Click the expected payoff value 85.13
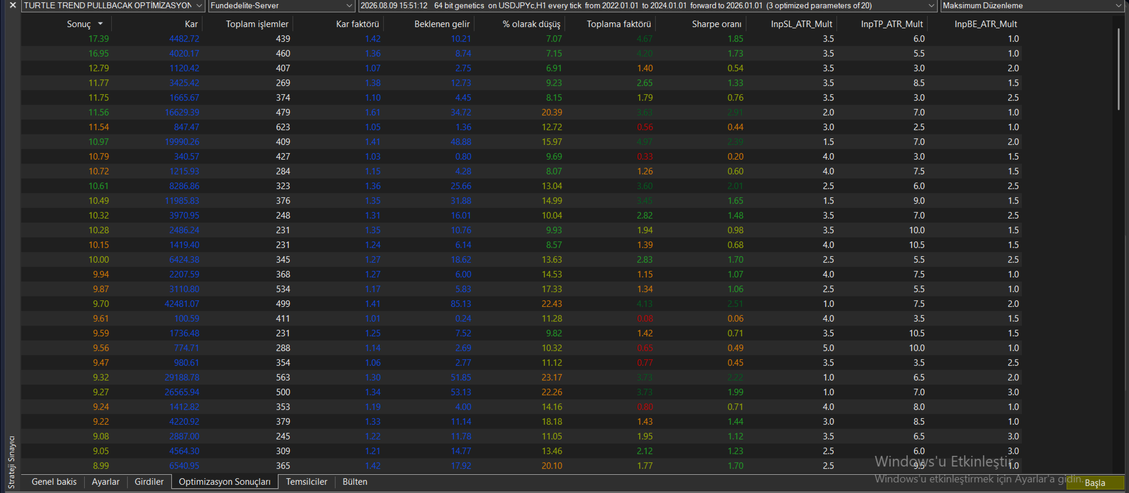Screen dimensions: 1129x493 pyautogui.click(x=461, y=304)
